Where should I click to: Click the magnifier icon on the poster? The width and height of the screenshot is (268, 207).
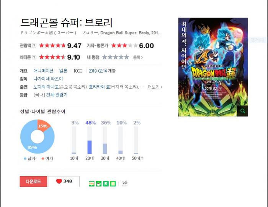[x=242, y=111]
